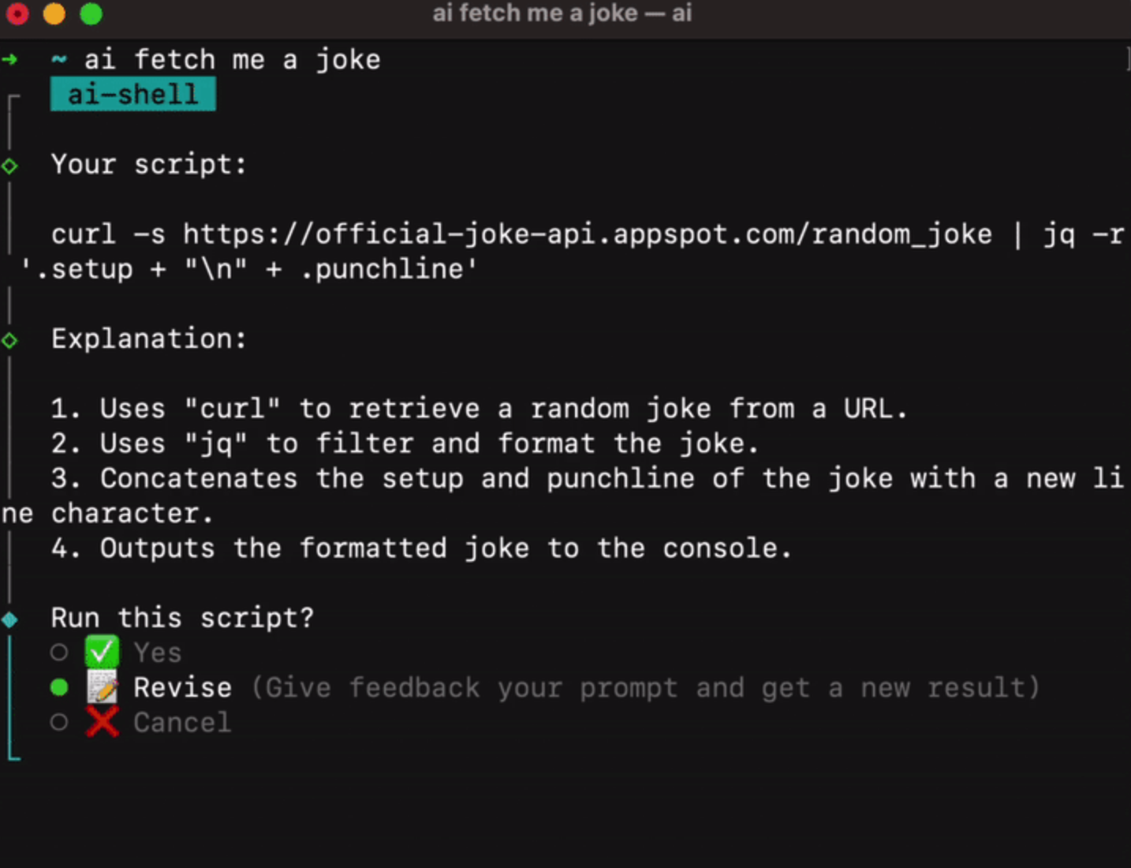Click the window title 'ai fetch me a joke'
Image resolution: width=1131 pixels, height=868 pixels.
pos(562,13)
